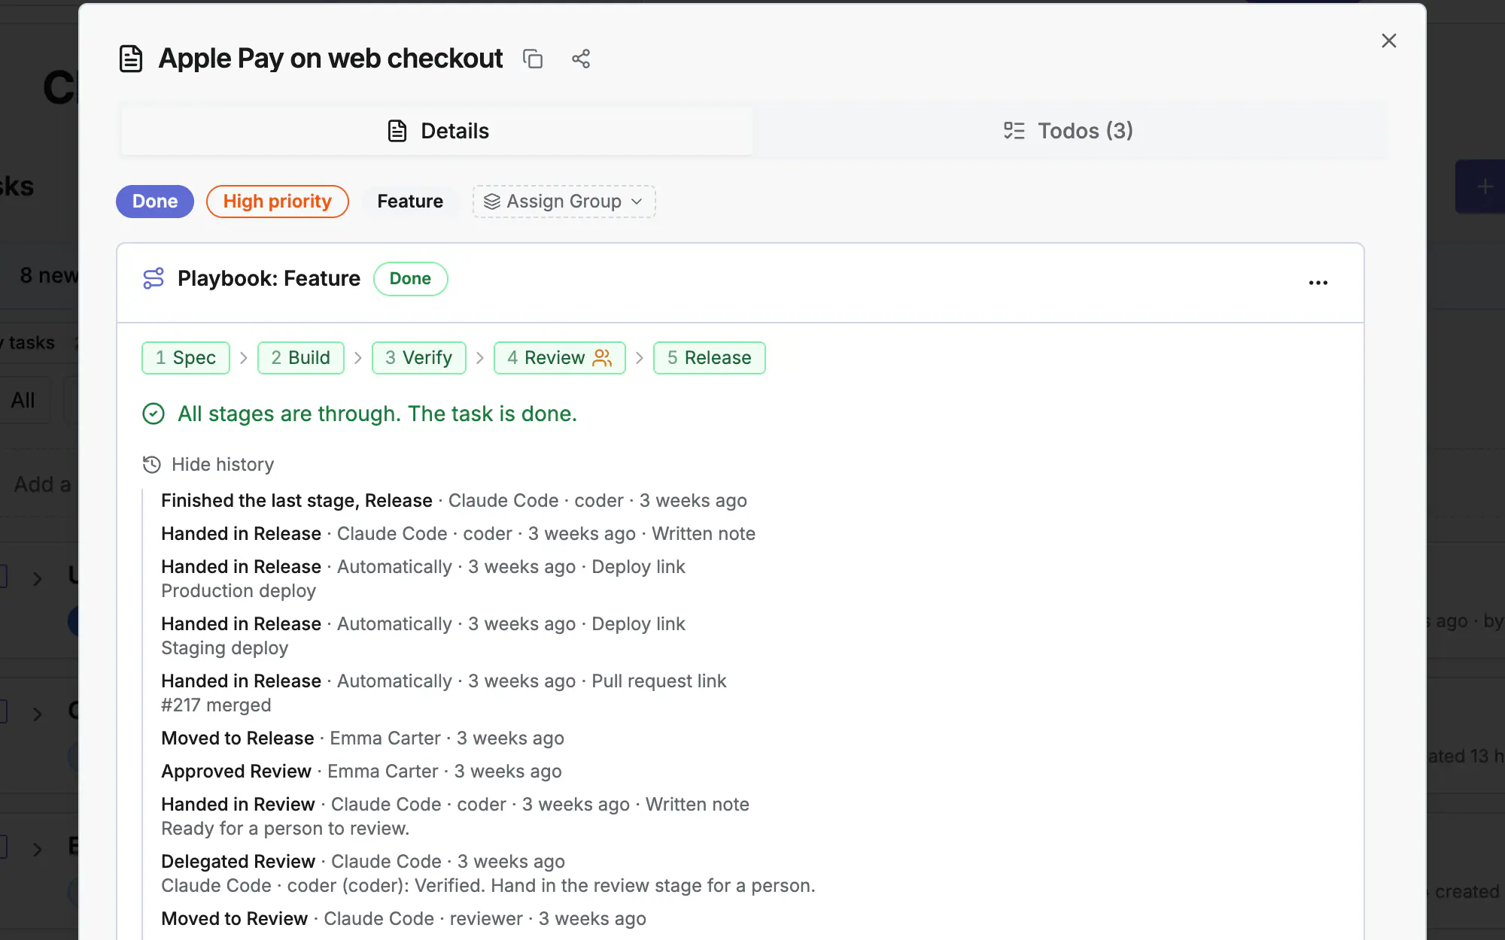
Task: Click the 'Playbook: Feature' heading
Action: 269,278
